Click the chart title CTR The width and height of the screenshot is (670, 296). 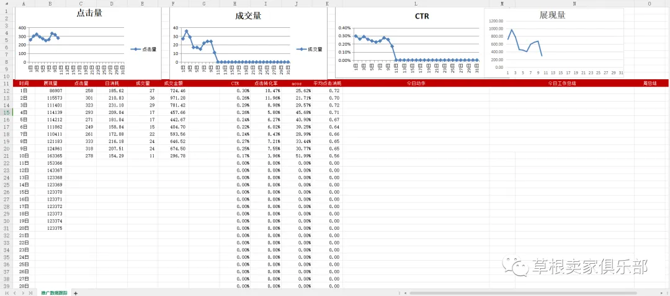click(x=422, y=17)
